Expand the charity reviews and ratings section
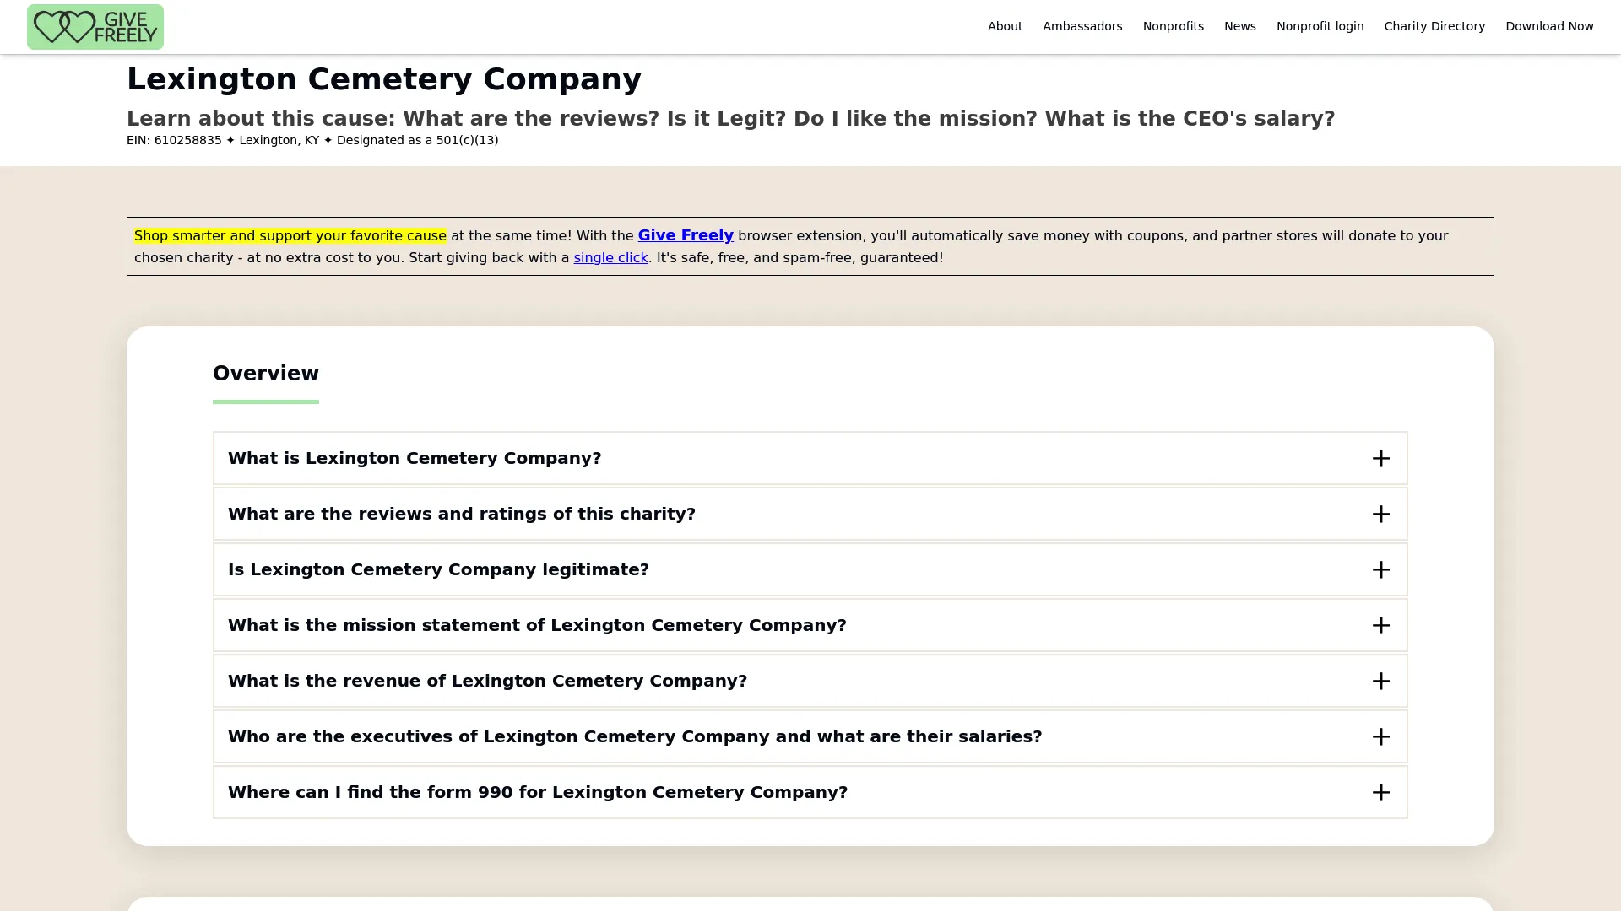Screen dimensions: 1621x911 point(462,514)
